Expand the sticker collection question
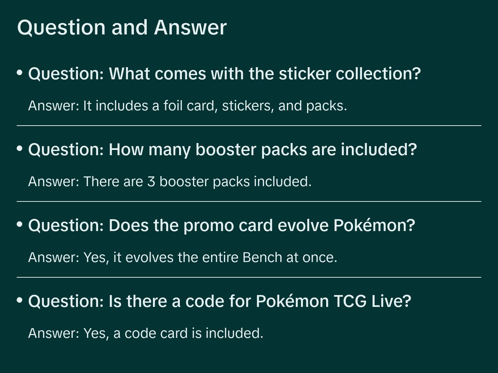 click(x=224, y=74)
